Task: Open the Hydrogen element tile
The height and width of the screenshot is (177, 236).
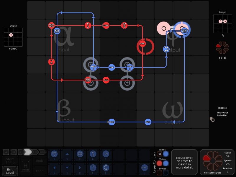Action: click(25, 165)
